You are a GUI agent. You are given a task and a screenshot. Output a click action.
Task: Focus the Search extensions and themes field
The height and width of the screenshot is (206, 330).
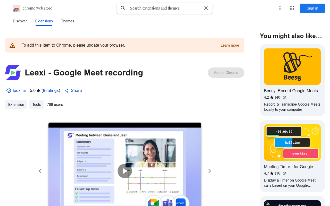164,8
